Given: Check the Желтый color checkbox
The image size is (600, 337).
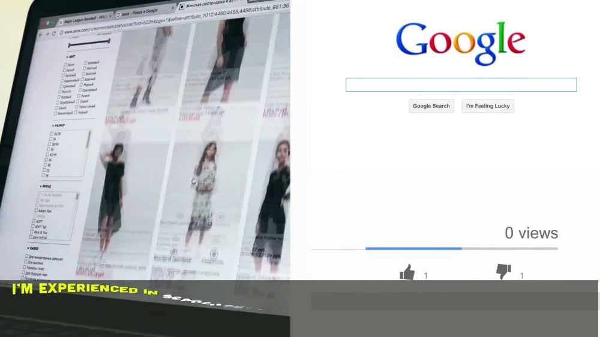Looking at the screenshot, I should click(x=84, y=68).
